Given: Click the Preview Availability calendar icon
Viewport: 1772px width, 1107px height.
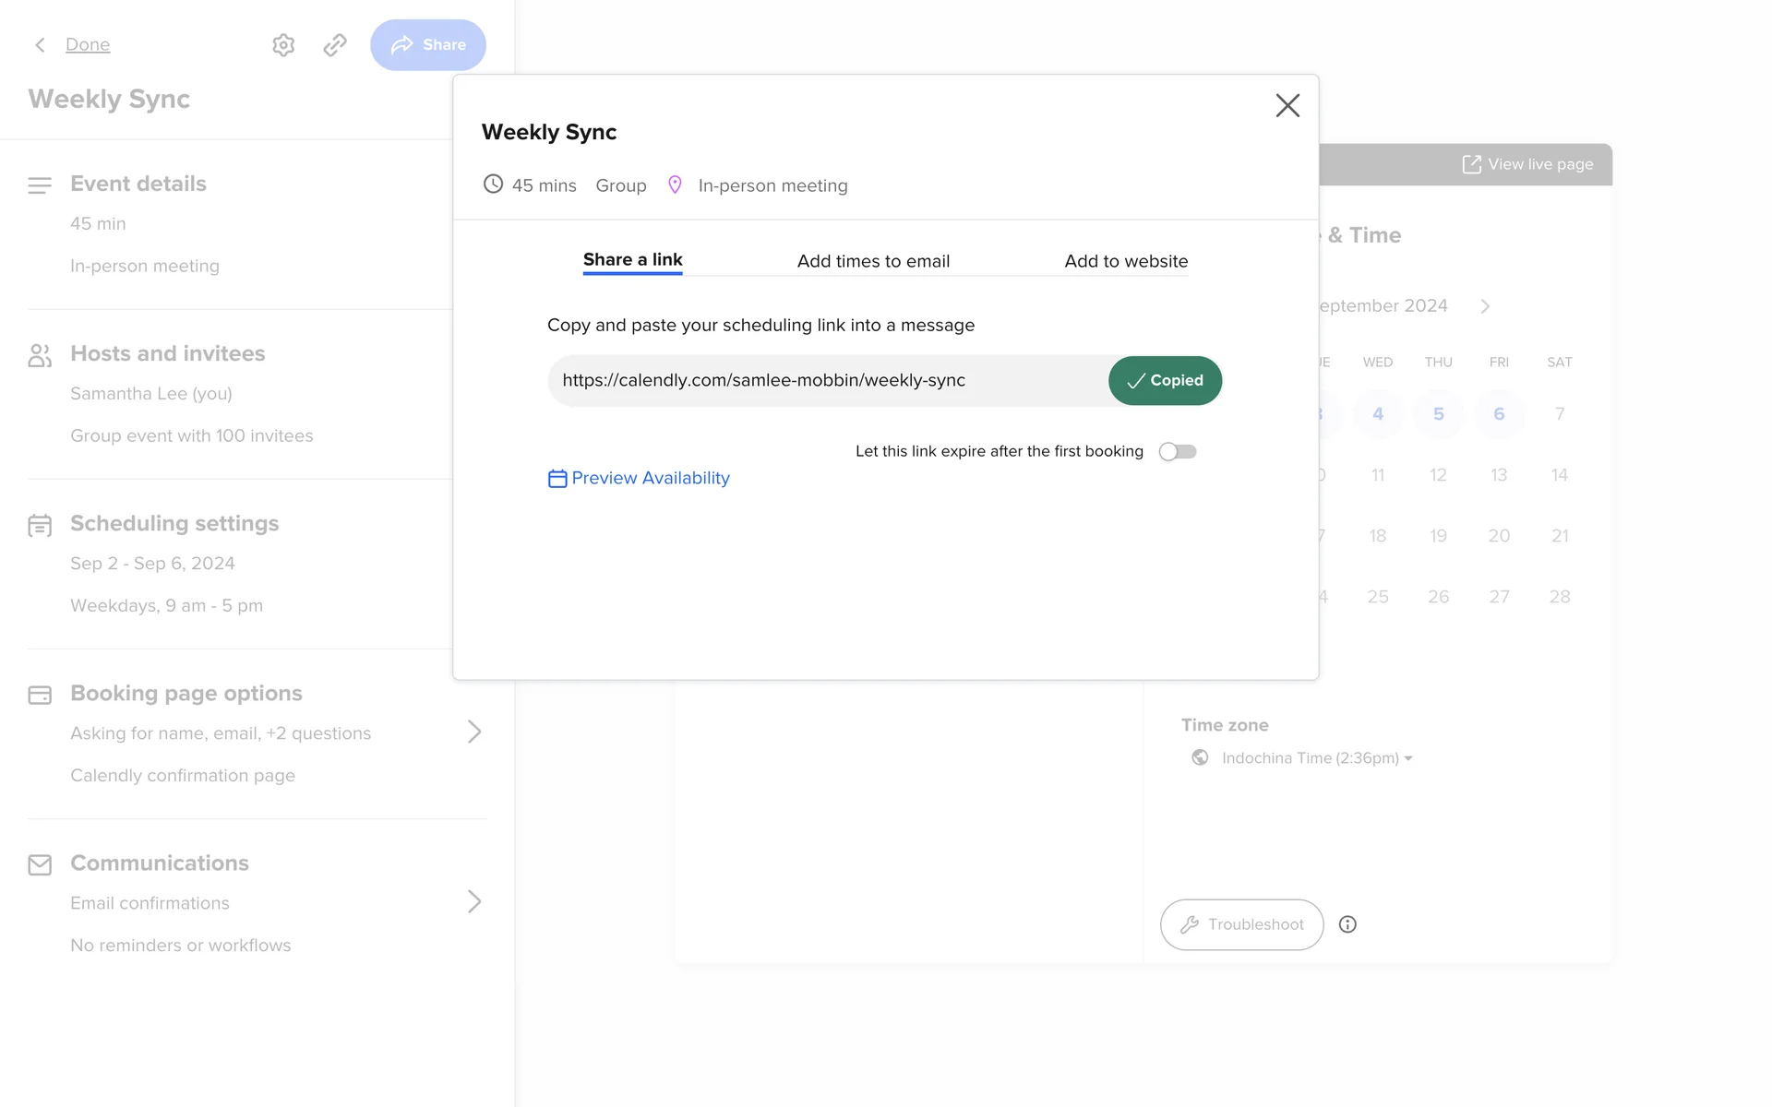Looking at the screenshot, I should [x=557, y=479].
